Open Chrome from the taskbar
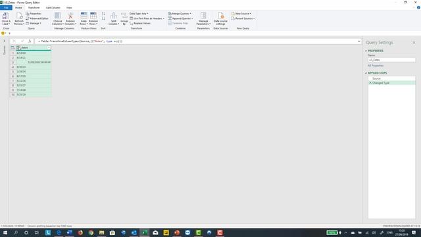This screenshot has height=237, width=421. (x=91, y=232)
